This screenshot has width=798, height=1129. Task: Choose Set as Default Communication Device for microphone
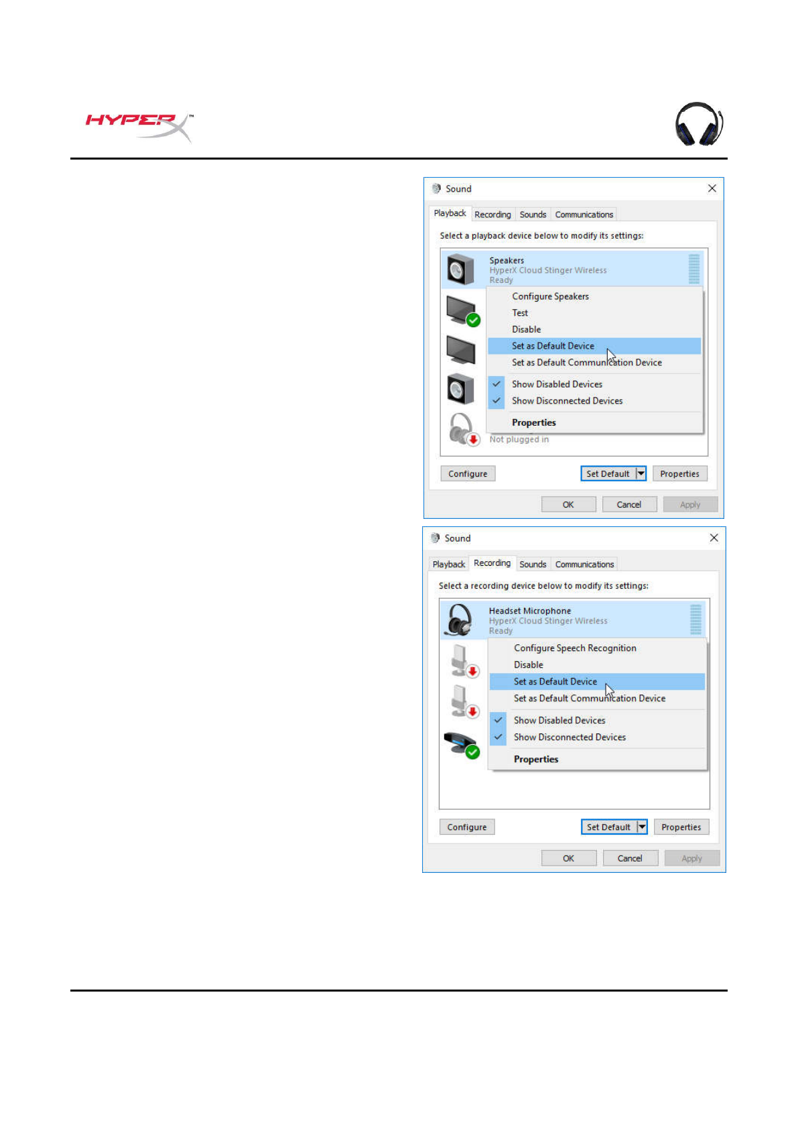pos(597,699)
